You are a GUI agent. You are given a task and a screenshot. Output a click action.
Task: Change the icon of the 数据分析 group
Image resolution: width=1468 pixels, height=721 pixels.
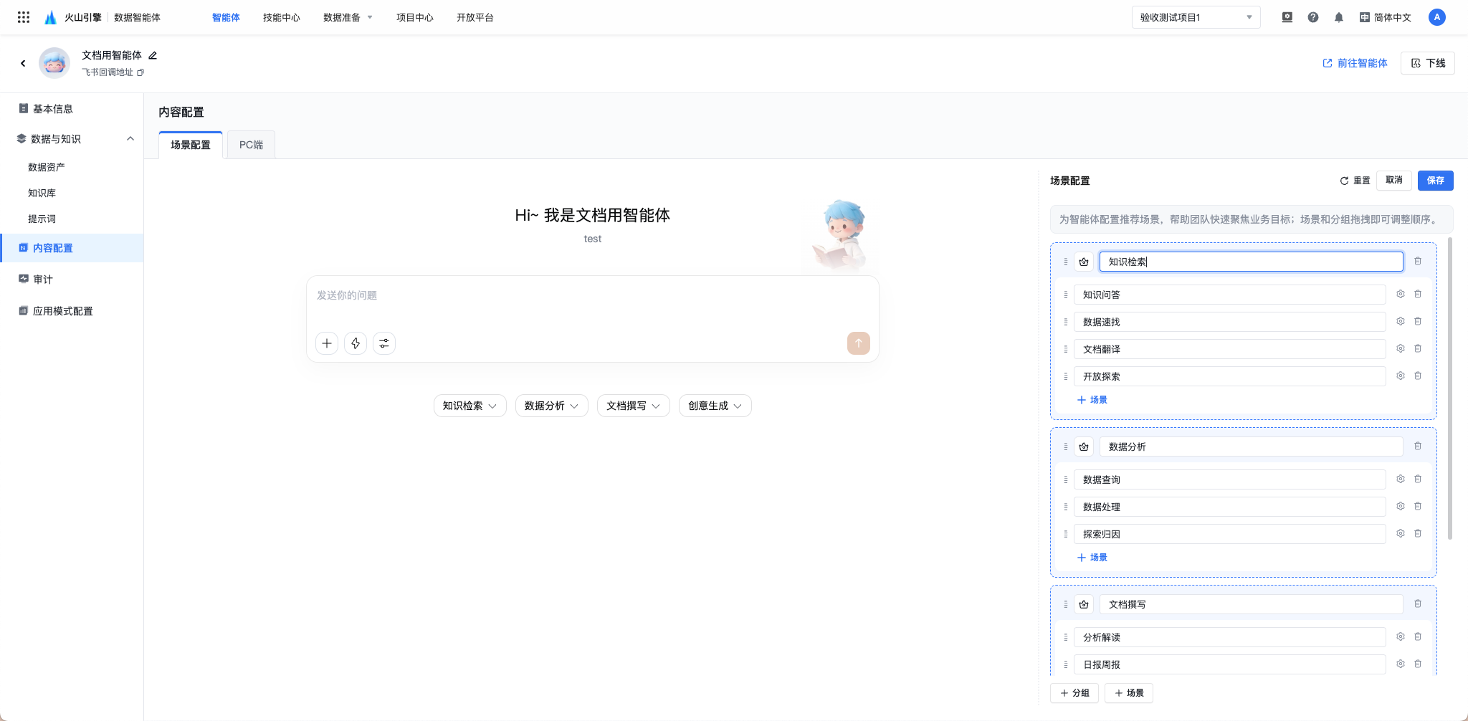coord(1084,447)
